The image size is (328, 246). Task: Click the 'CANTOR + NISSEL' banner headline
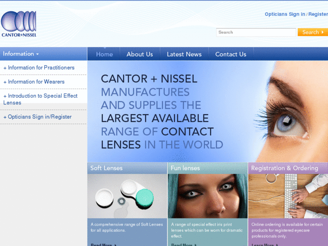(149, 79)
